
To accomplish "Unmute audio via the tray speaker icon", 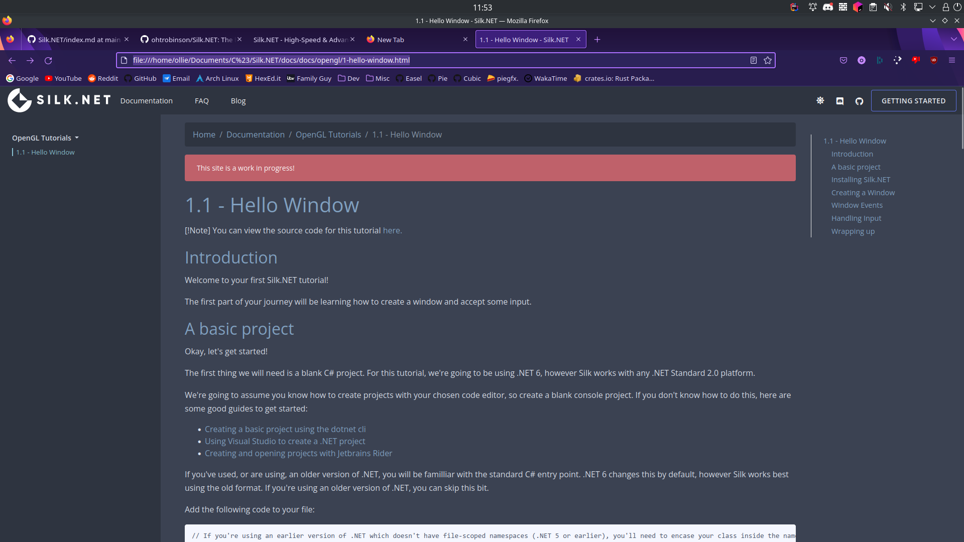I will click(888, 7).
